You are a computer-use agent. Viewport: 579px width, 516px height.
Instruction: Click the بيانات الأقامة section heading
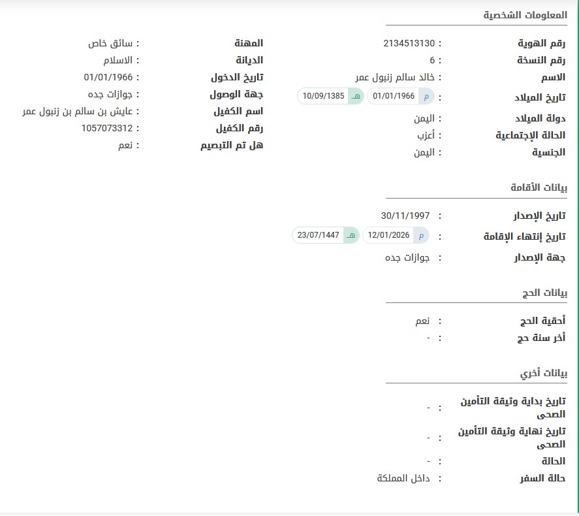[x=538, y=187]
